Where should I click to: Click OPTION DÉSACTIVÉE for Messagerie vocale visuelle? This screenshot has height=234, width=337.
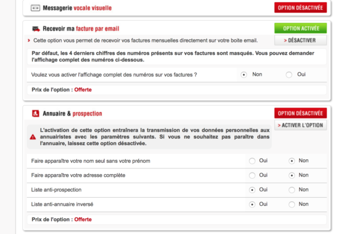point(301,7)
